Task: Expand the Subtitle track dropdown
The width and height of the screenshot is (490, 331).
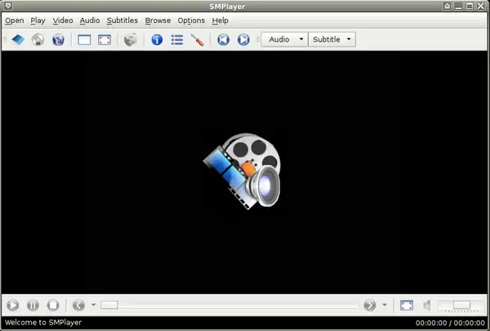Action: pos(333,39)
